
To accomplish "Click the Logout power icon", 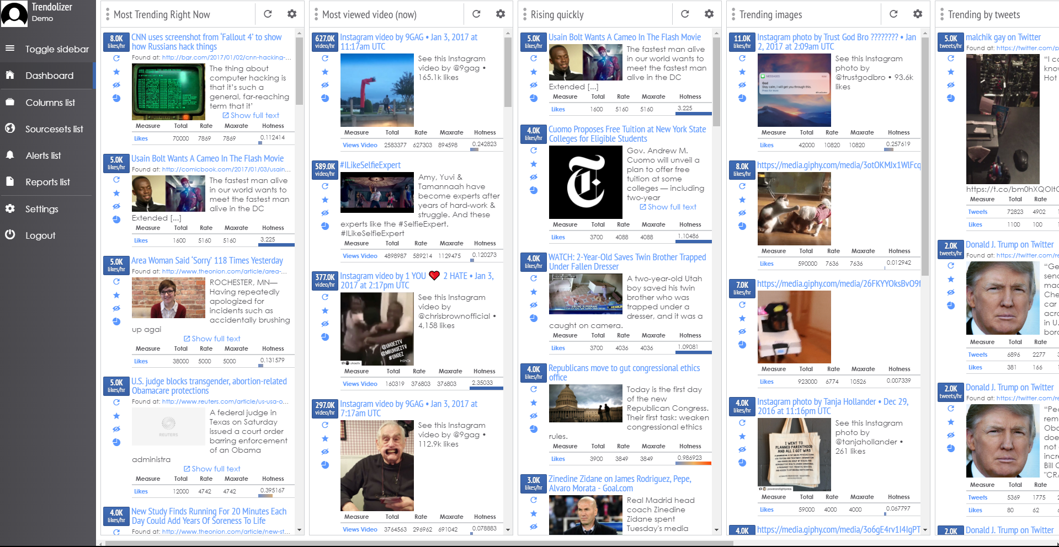I will [10, 234].
